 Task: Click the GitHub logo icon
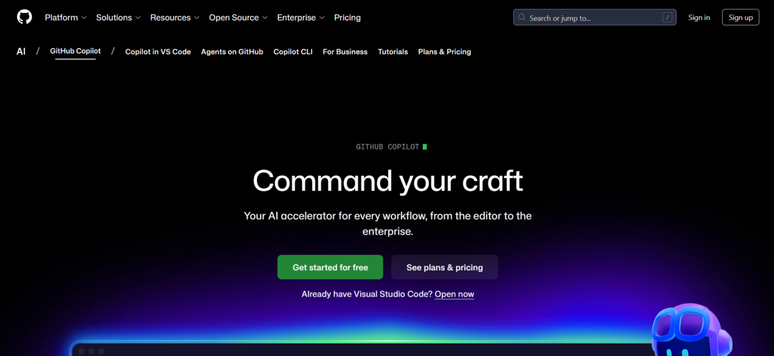click(x=24, y=17)
